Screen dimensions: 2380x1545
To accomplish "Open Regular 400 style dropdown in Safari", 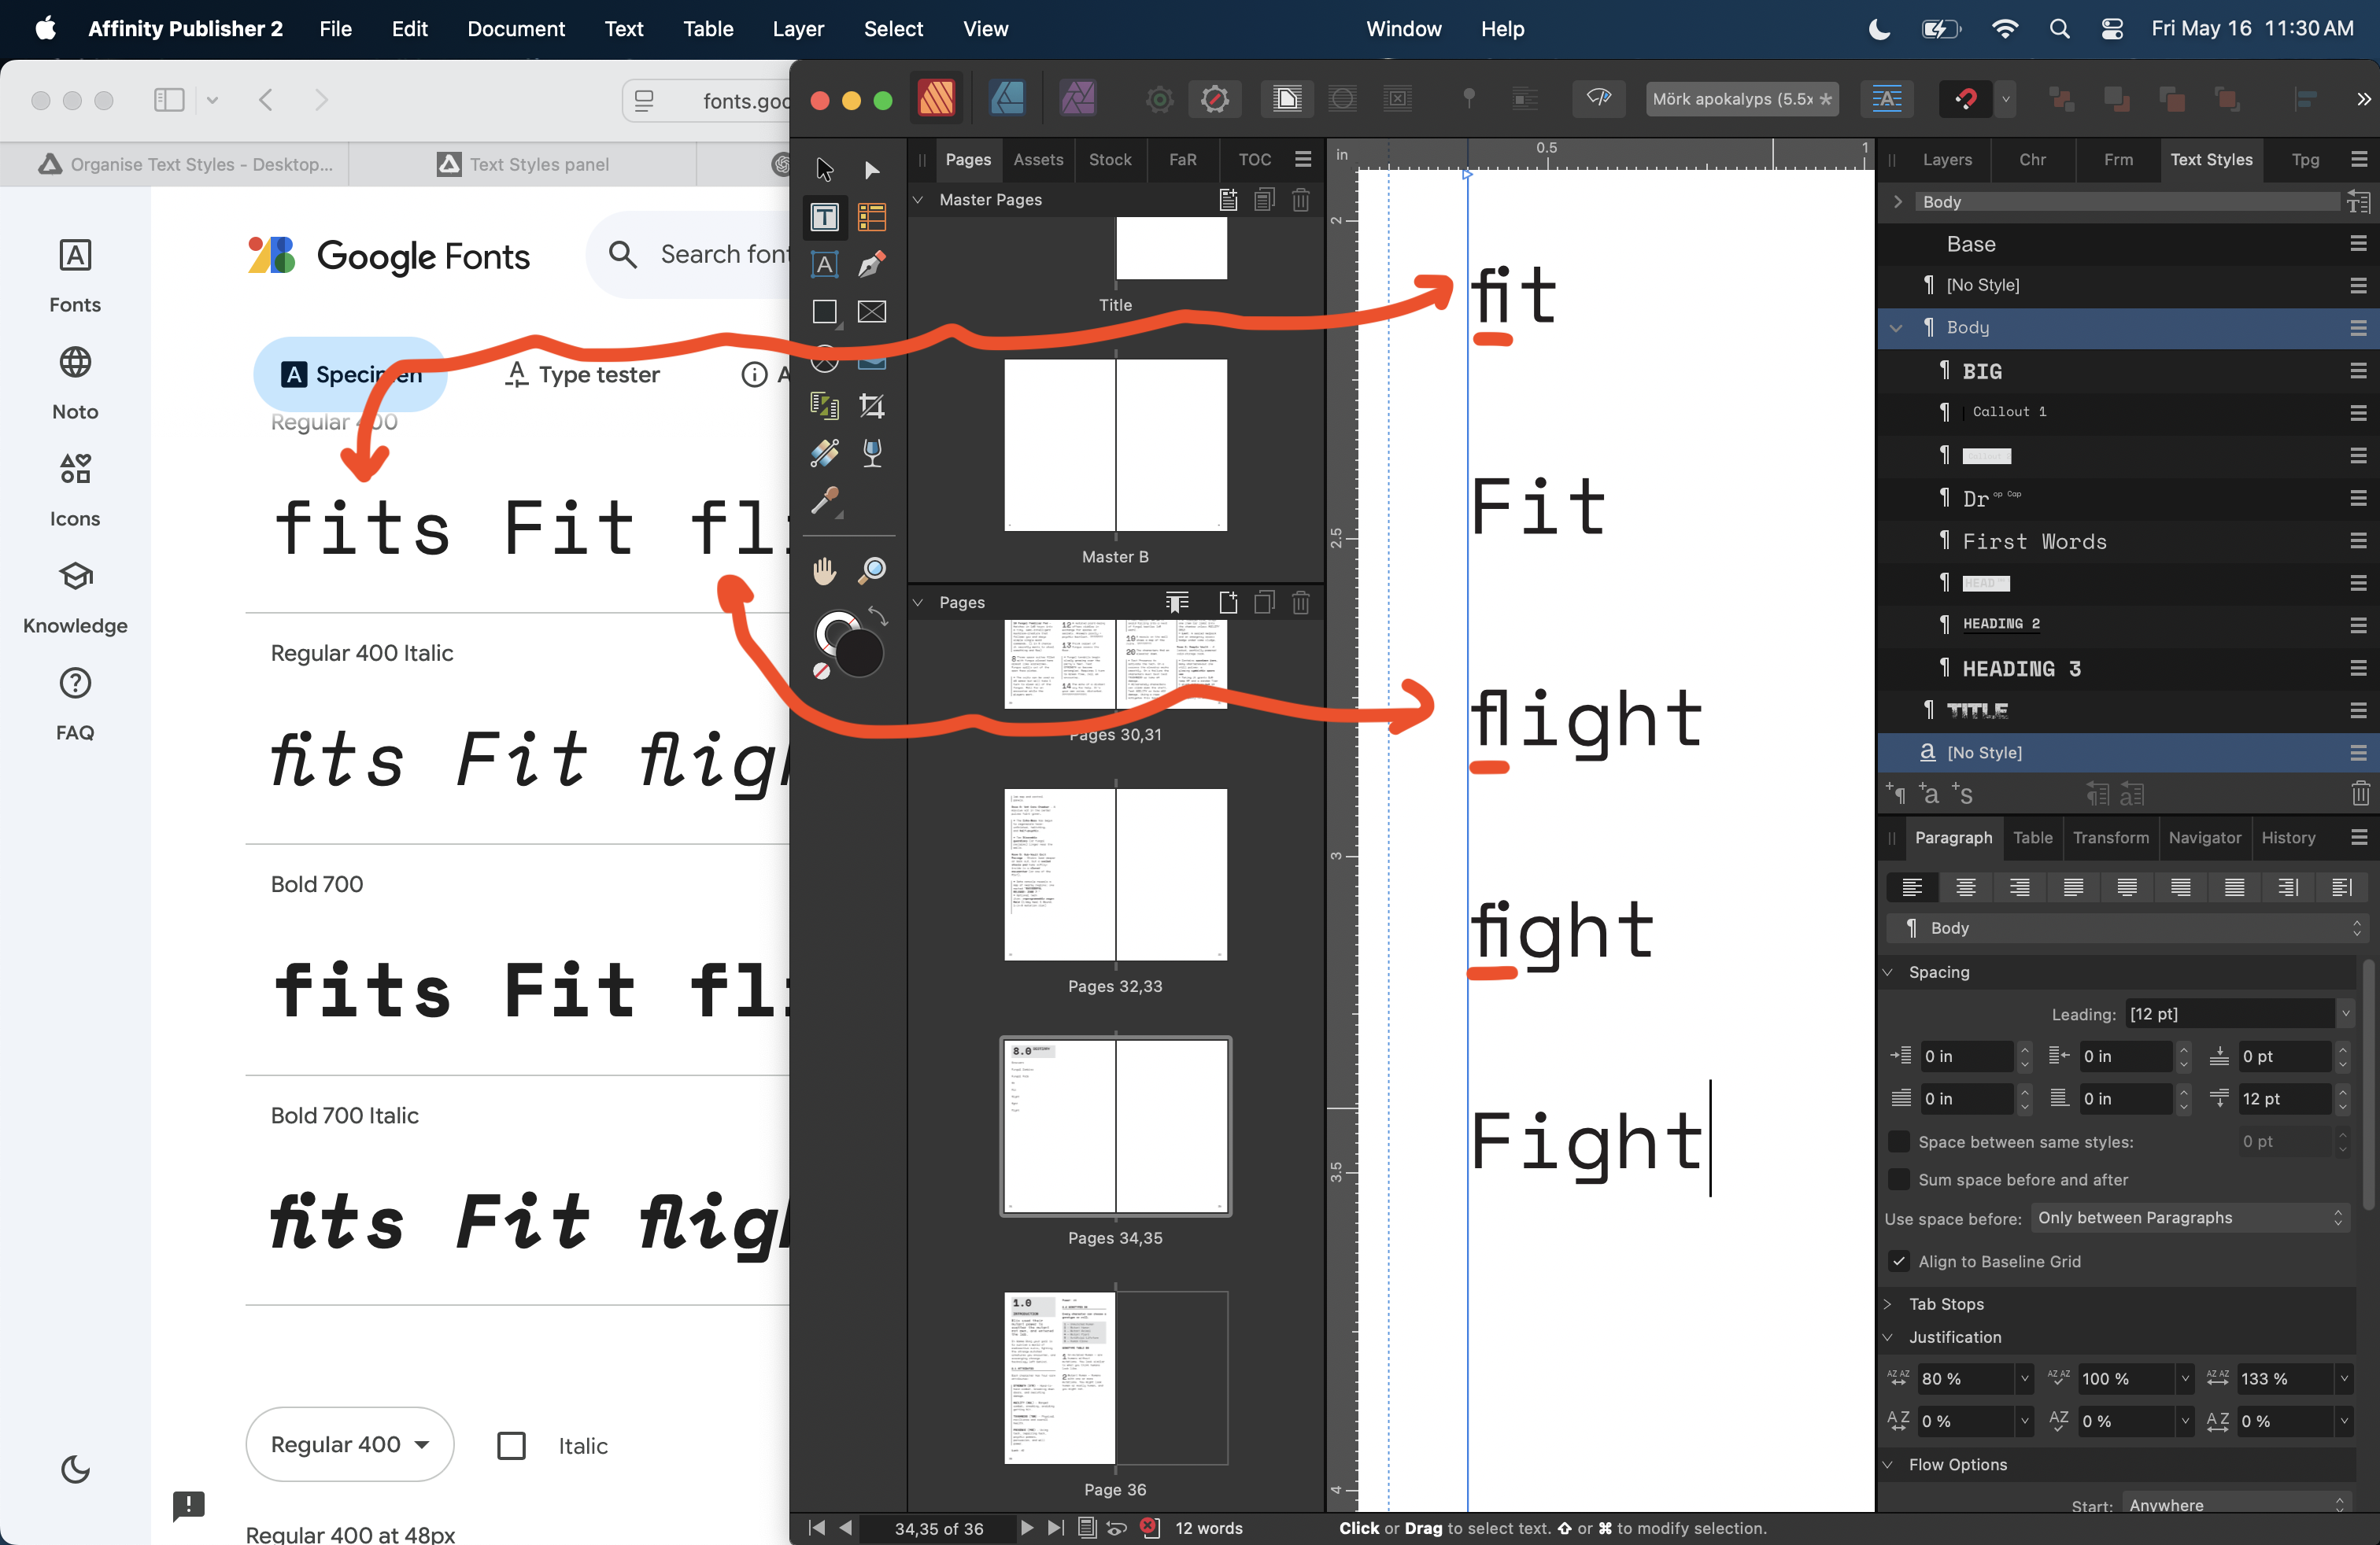I will [349, 1444].
